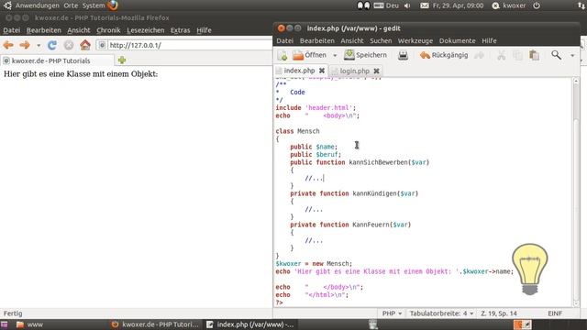Viewport: 587px width, 330px height.
Task: Reload the page in Firefox
Action: pyautogui.click(x=52, y=45)
